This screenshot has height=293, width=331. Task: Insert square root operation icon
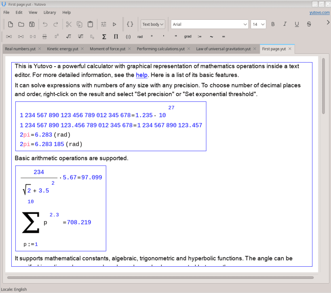pyautogui.click(x=68, y=37)
